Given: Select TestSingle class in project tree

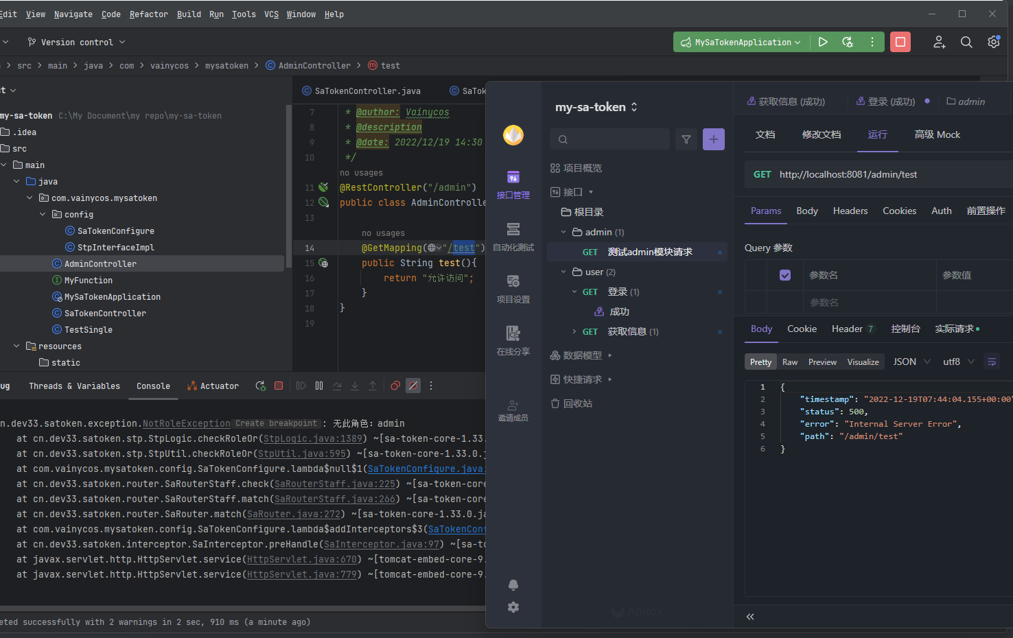Looking at the screenshot, I should click(x=89, y=329).
